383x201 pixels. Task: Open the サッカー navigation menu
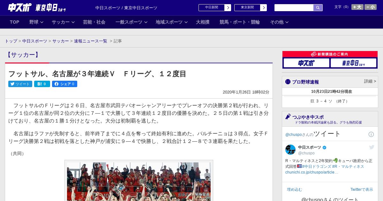tap(61, 22)
